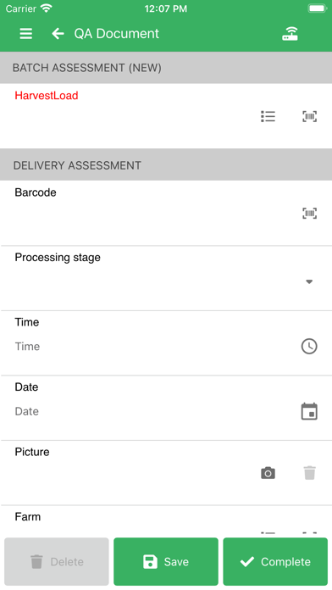Click the greyed-out Delete button
Image resolution: width=332 pixels, height=590 pixels.
pyautogui.click(x=57, y=561)
